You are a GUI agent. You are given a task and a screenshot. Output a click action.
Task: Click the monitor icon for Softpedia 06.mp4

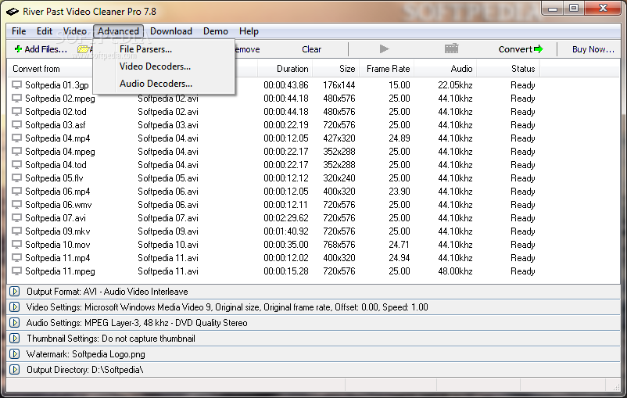(x=16, y=192)
